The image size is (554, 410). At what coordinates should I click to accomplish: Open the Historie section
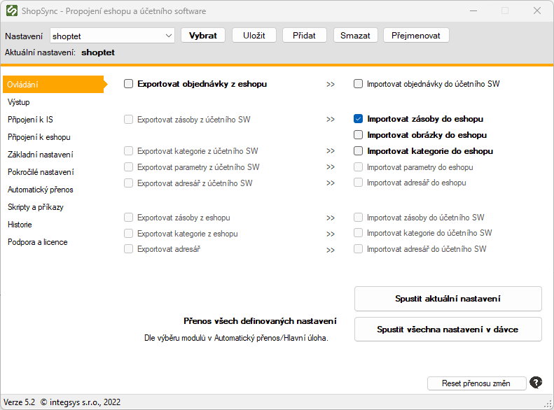click(20, 225)
